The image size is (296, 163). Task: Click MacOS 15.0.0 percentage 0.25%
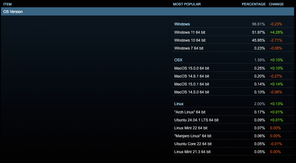click(x=260, y=68)
